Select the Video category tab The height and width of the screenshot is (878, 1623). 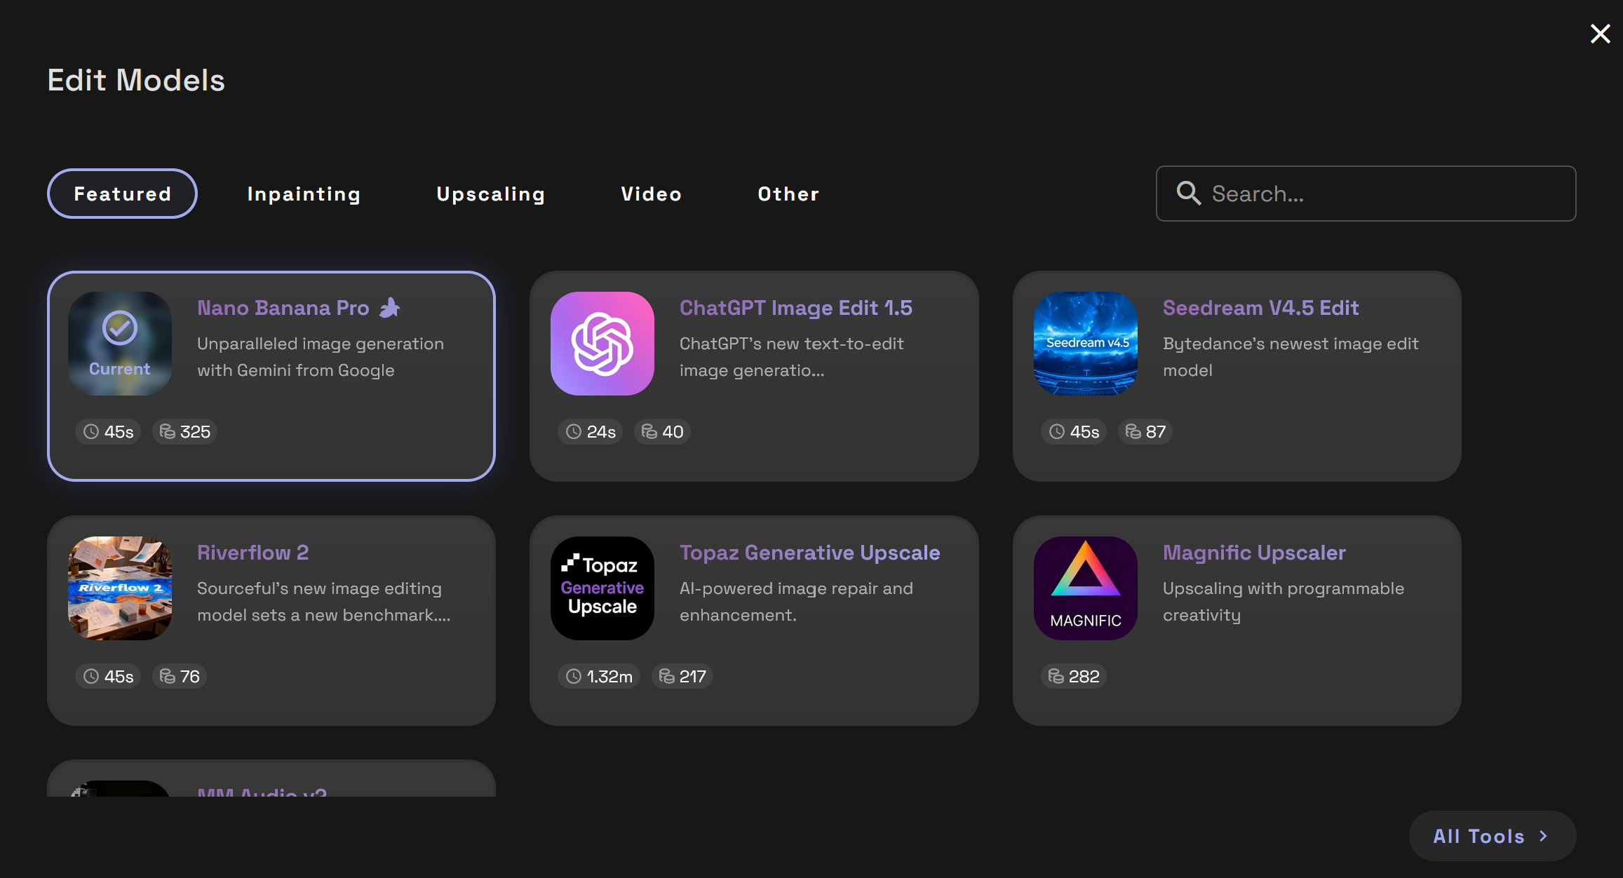point(651,194)
